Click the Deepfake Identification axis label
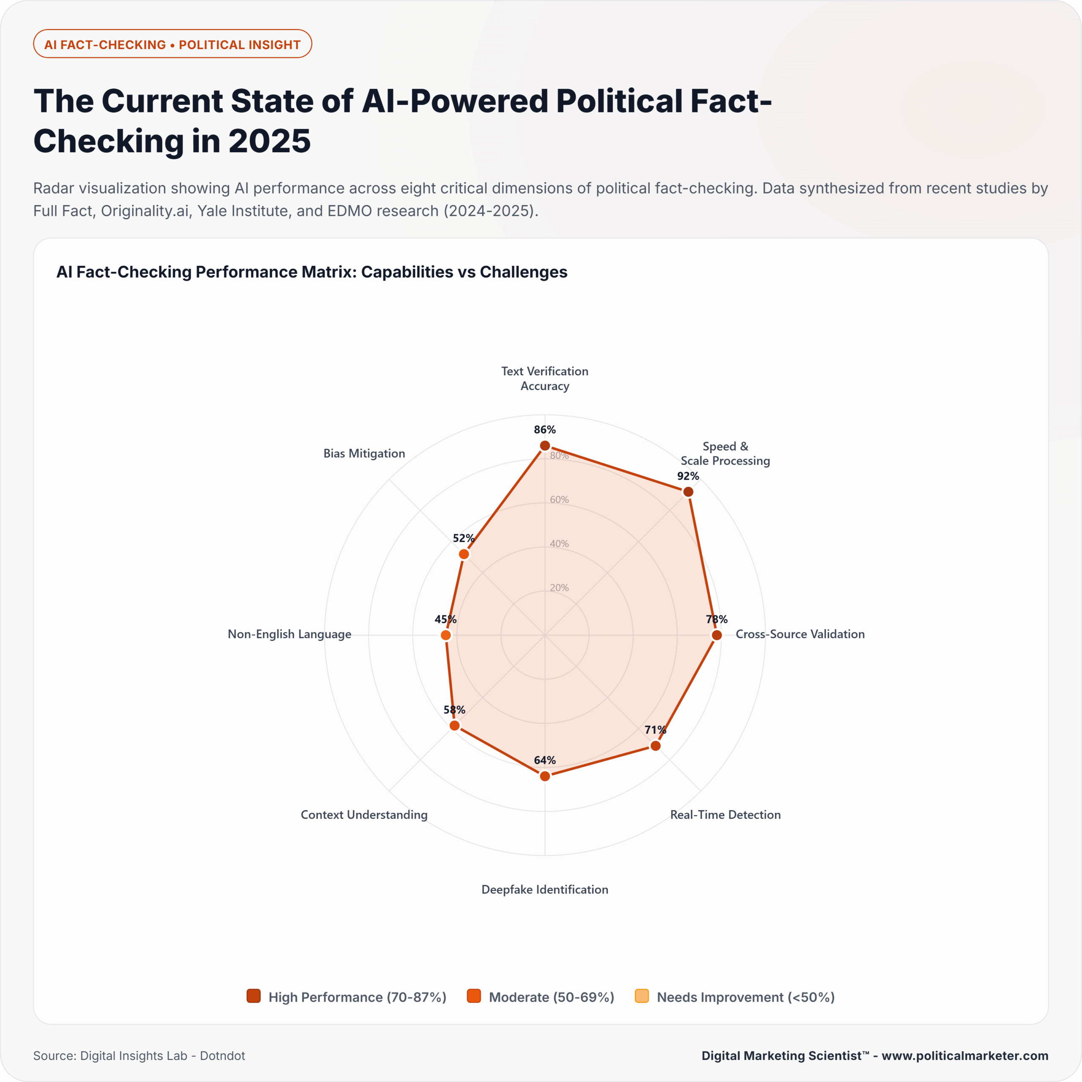This screenshot has width=1082, height=1082. click(x=544, y=889)
